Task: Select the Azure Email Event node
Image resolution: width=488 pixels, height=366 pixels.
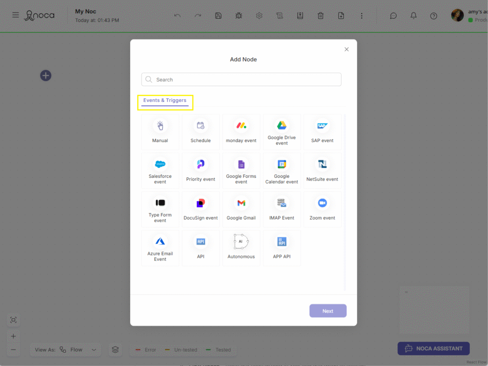Action: (x=160, y=248)
